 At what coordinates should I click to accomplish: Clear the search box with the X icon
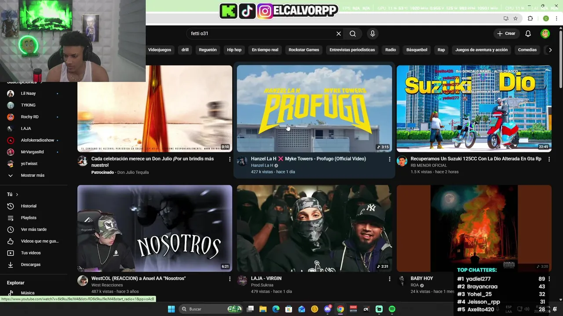(339, 34)
